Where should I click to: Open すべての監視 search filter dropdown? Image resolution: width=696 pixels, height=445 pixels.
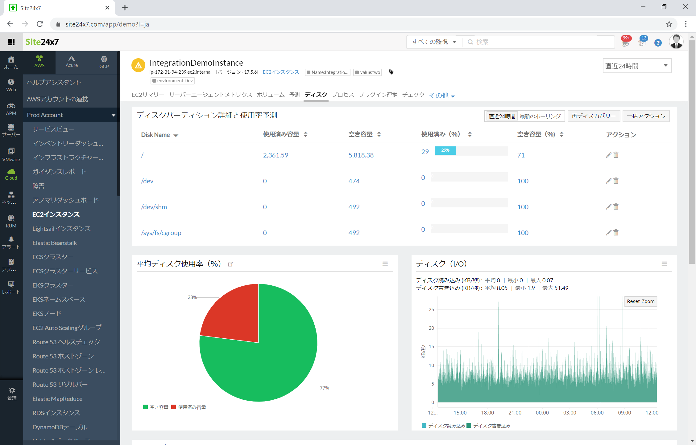(434, 42)
